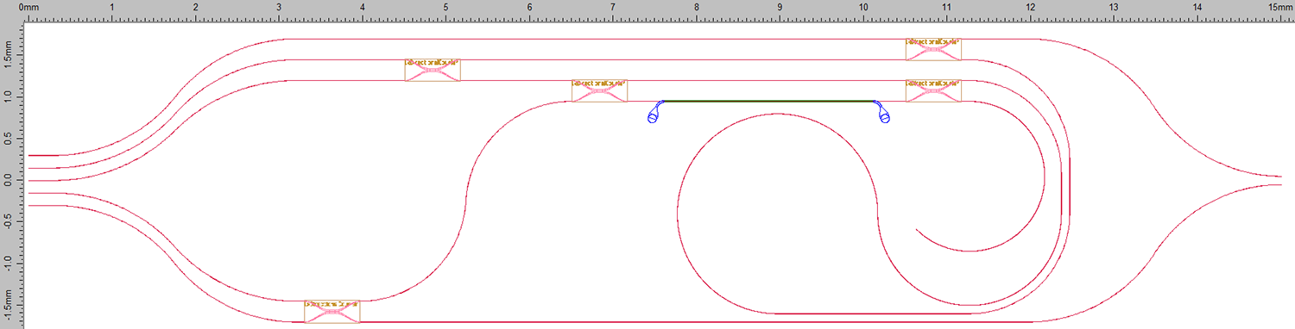This screenshot has width=1295, height=329.
Task: Select the topmost DirectionalCoupler on the uppermost waveguide
Action: 933,49
